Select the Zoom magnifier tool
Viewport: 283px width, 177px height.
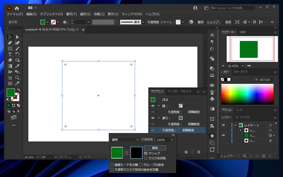pyautogui.click(x=18, y=78)
